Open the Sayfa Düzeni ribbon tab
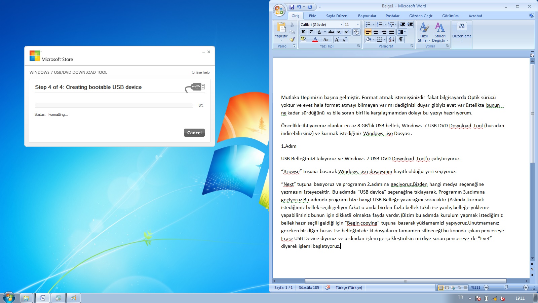The image size is (538, 303). [337, 16]
